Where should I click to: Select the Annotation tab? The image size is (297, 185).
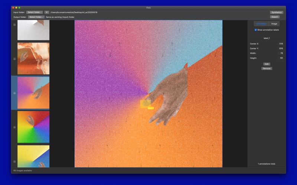(261, 24)
